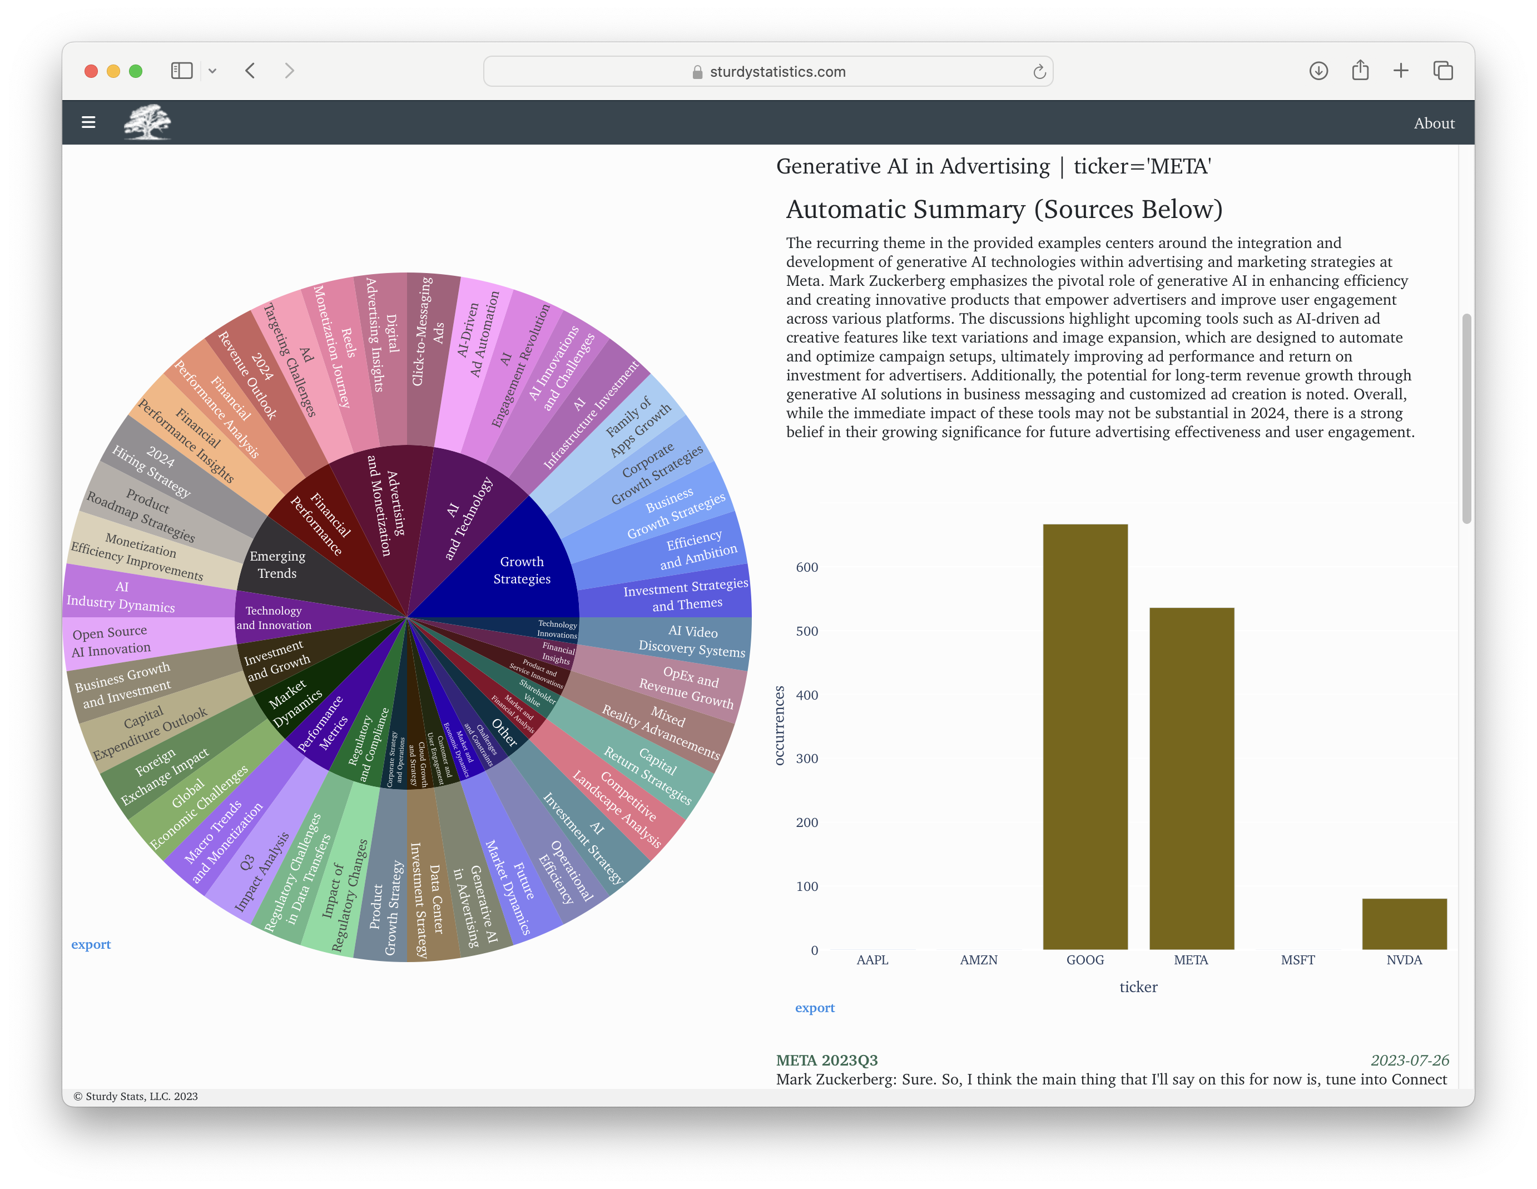This screenshot has width=1537, height=1189.
Task: Click the Sturdy Statistics tree logo
Action: 147,122
